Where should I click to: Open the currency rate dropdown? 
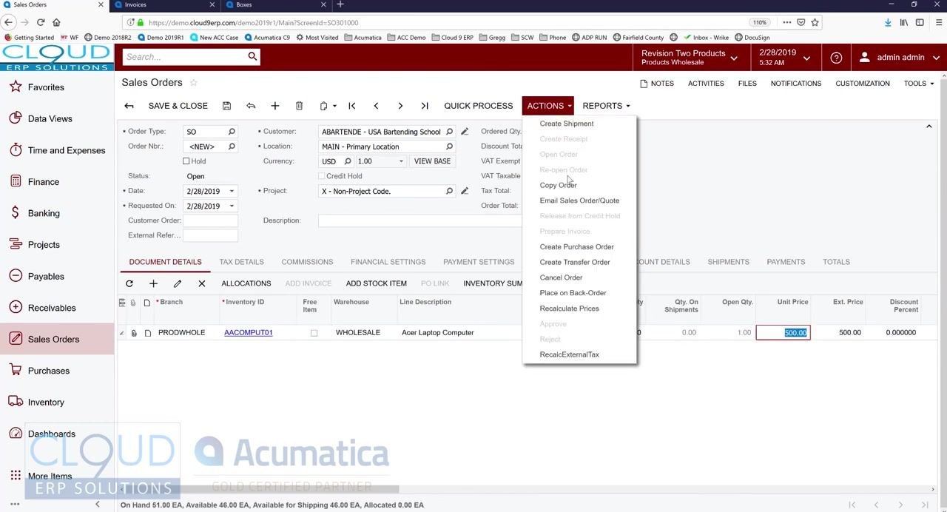pyautogui.click(x=401, y=161)
